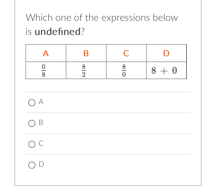
Task: Click the fraction 8/0 in the table
Action: pos(124,70)
